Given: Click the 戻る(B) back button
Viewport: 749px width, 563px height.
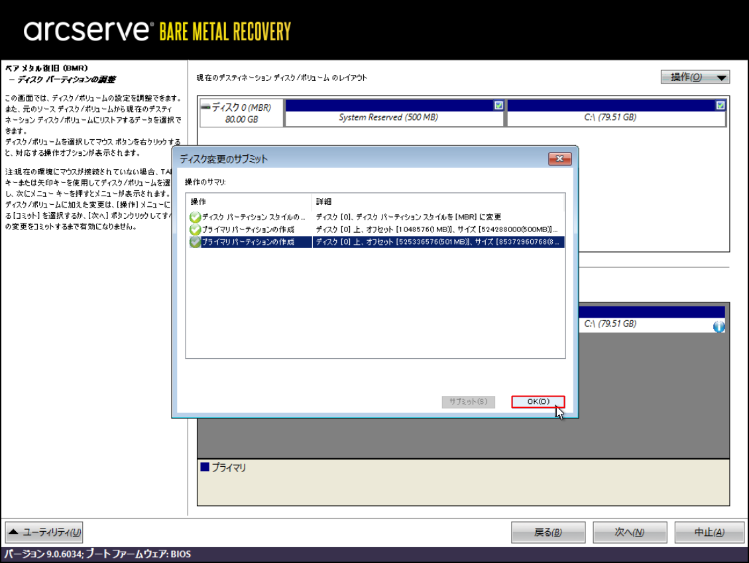Looking at the screenshot, I should tap(547, 532).
